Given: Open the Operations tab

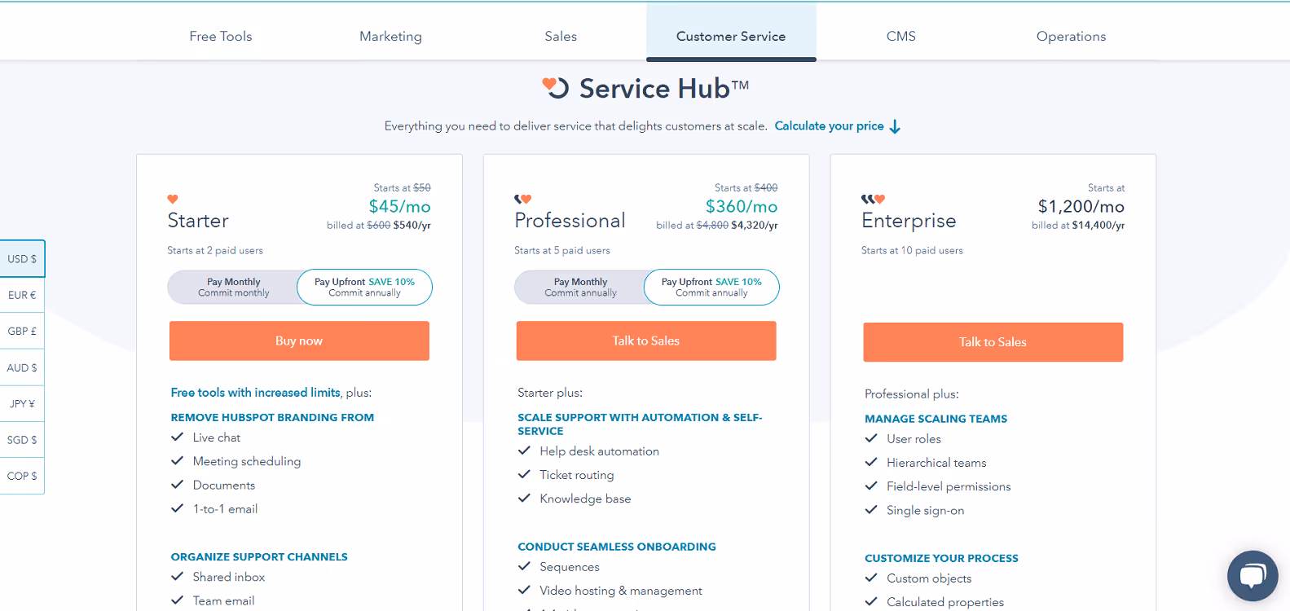Looking at the screenshot, I should [x=1071, y=36].
